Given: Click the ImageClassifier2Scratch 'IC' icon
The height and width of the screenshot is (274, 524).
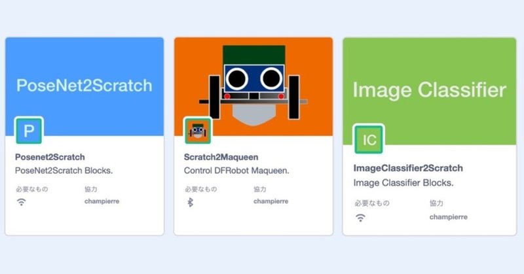Looking at the screenshot, I should click(x=369, y=139).
